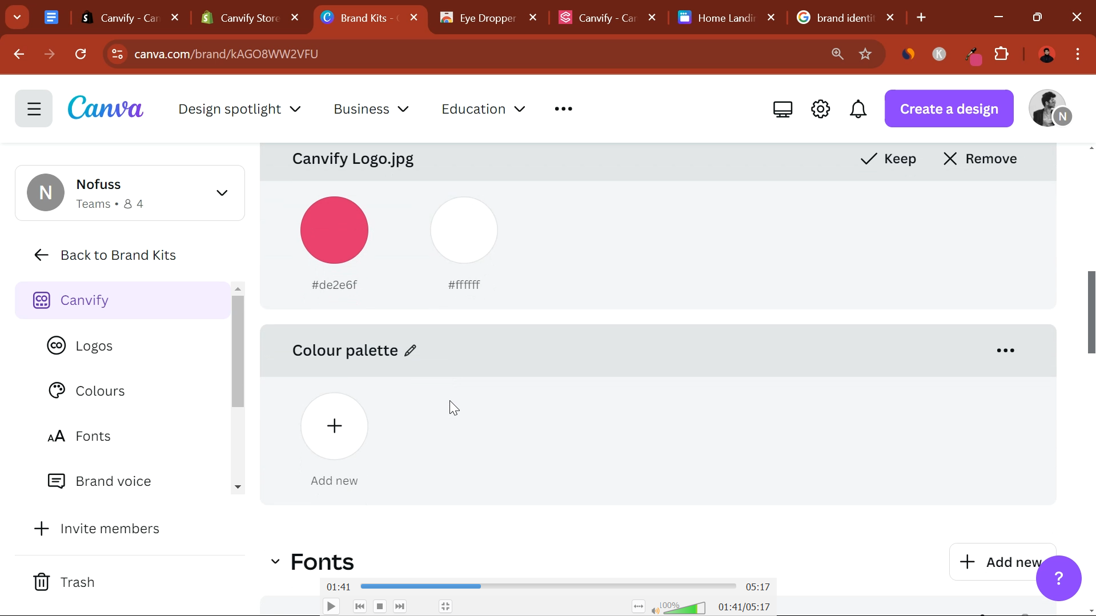Open the browser zoom magnifier icon
The height and width of the screenshot is (616, 1096).
point(837,54)
